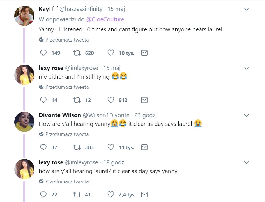Reply to Kay's Yanny tweet
This screenshot has width=265, height=202.
pyautogui.click(x=43, y=53)
